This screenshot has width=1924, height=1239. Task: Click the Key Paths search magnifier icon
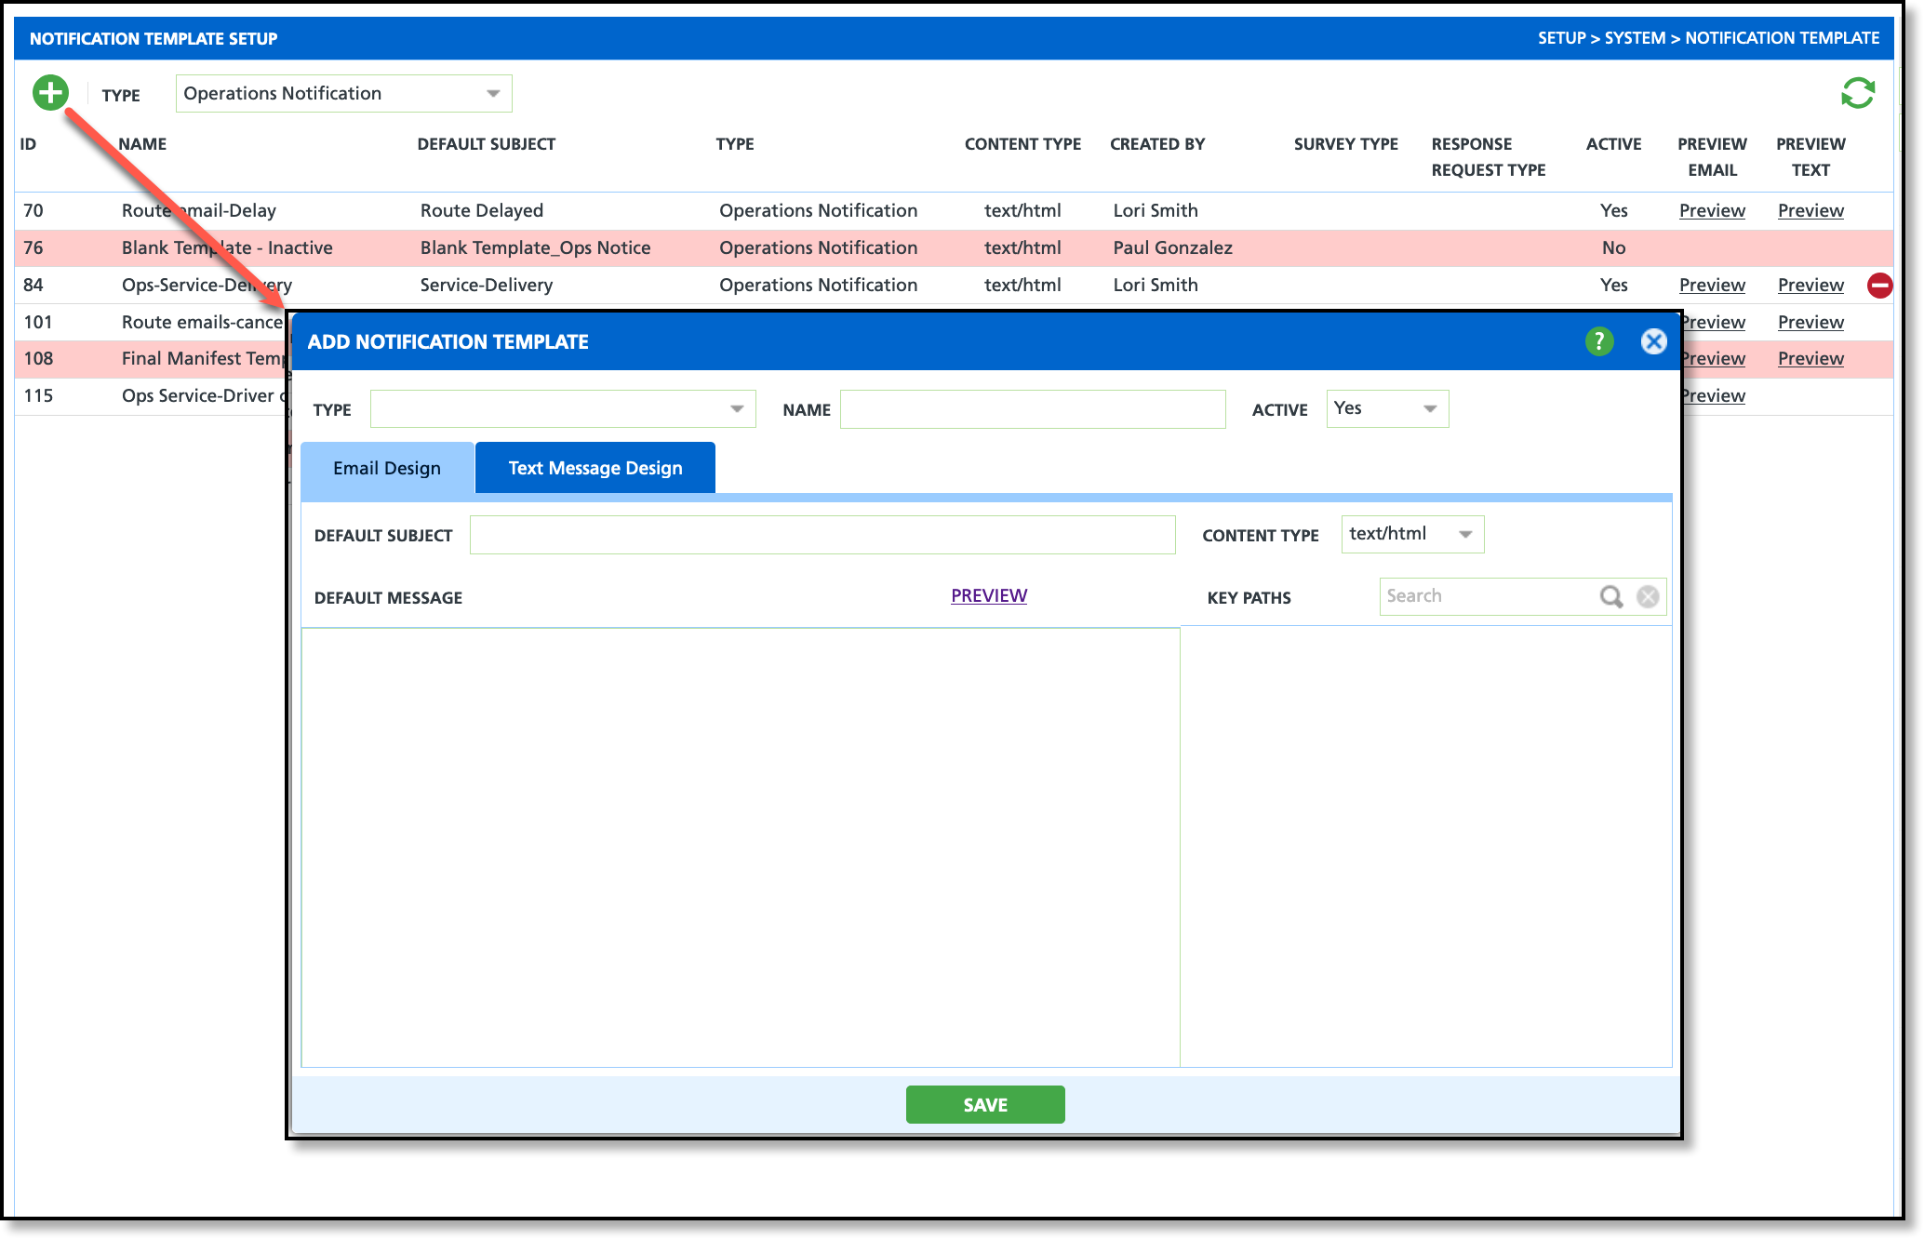coord(1610,596)
